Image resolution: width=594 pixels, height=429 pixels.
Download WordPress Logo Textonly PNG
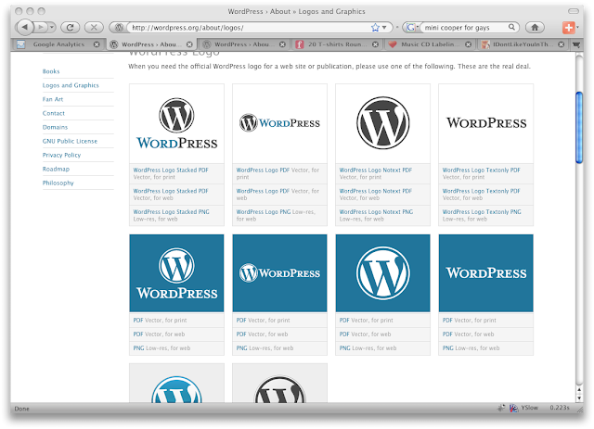[x=482, y=212]
